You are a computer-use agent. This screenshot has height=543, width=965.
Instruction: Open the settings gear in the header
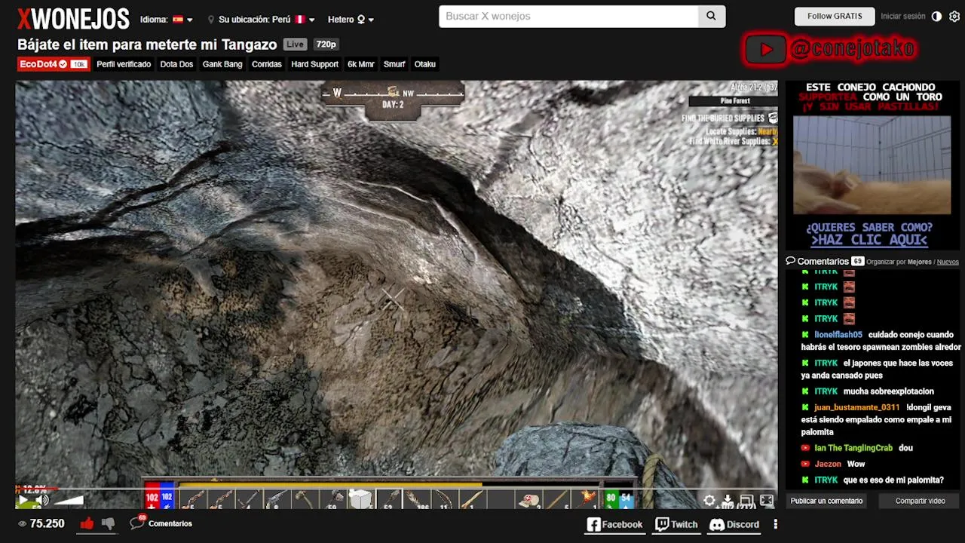point(954,17)
